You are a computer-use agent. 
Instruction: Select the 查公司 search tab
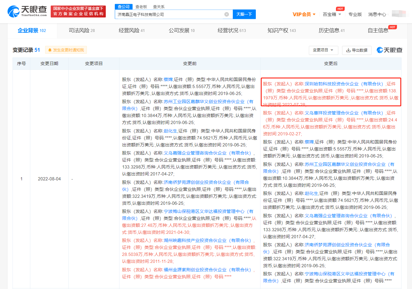coord(124,7)
